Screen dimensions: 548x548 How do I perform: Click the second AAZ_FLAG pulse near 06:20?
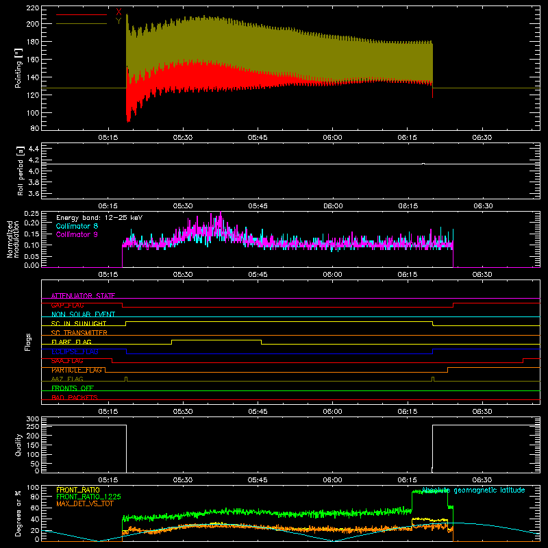(x=433, y=379)
